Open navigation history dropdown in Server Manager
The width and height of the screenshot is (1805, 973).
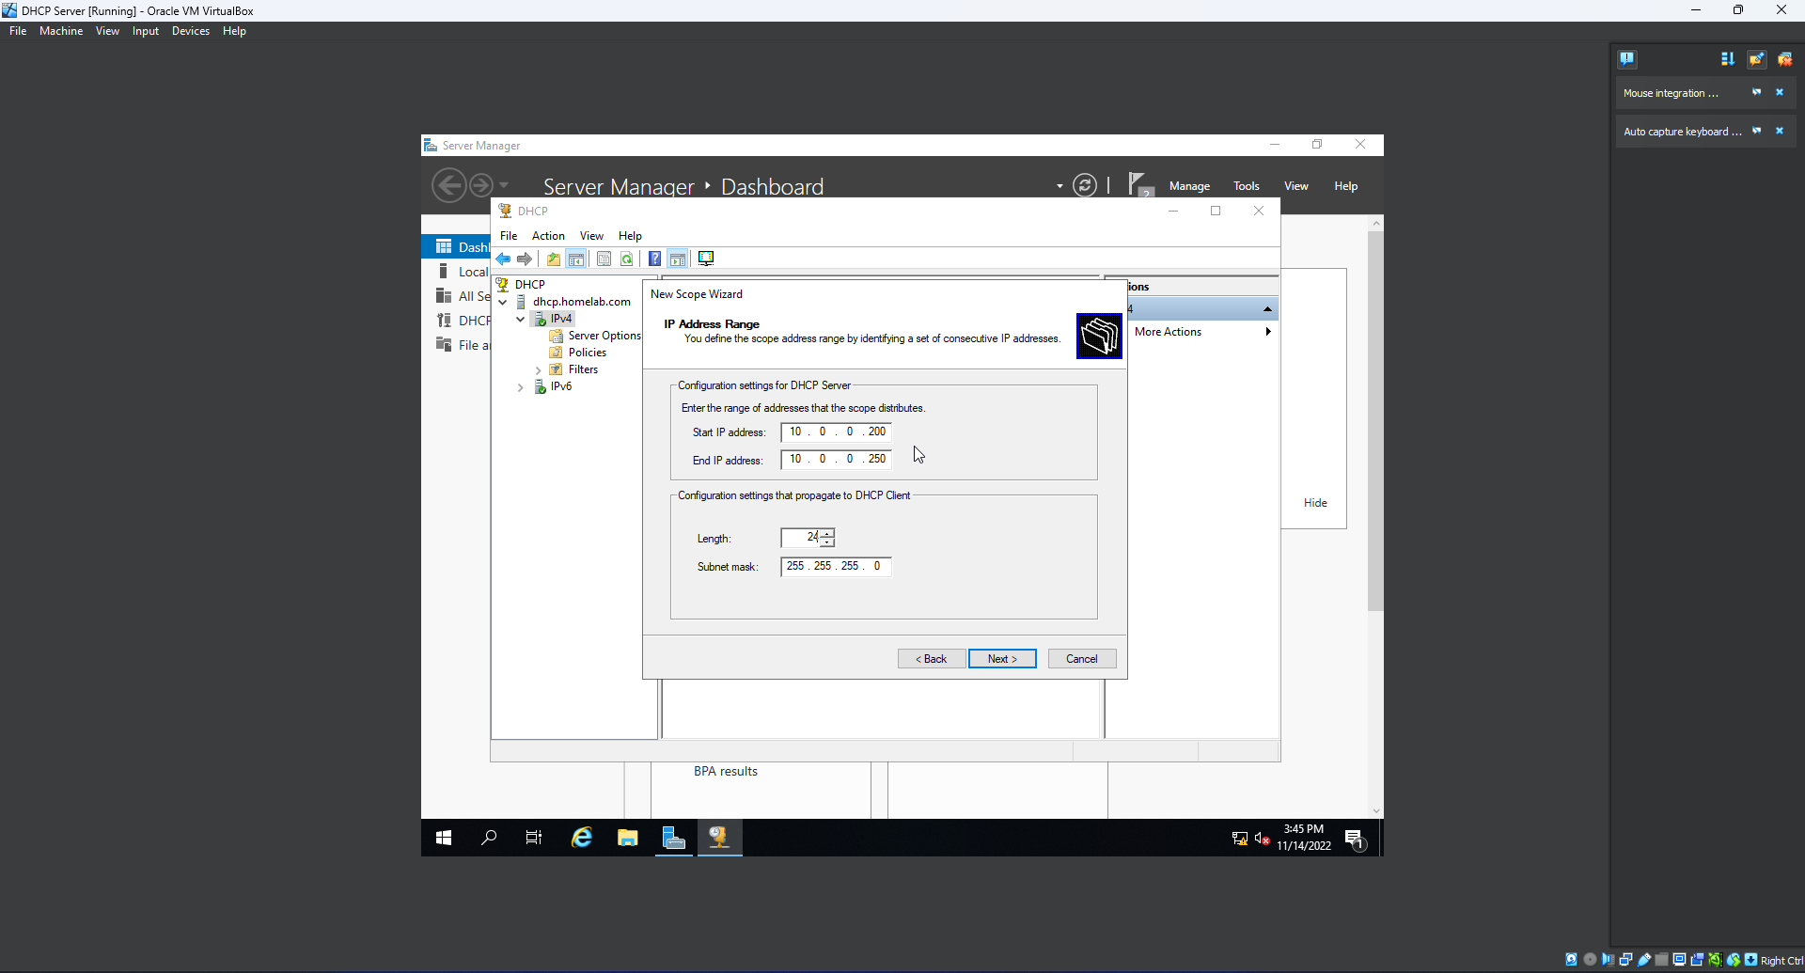click(504, 185)
